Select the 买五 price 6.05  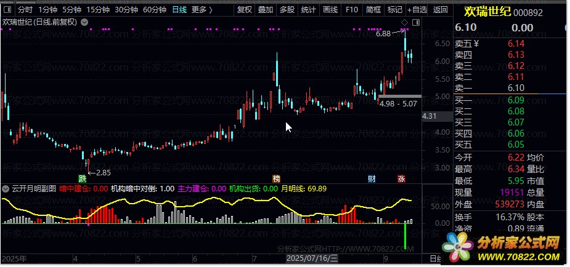click(x=516, y=145)
